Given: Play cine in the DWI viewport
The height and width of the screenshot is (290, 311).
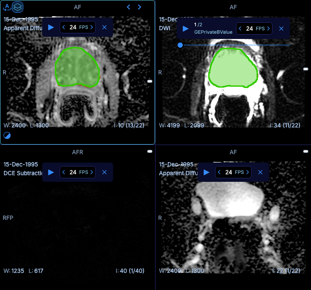Looking at the screenshot, I should tap(185, 28).
